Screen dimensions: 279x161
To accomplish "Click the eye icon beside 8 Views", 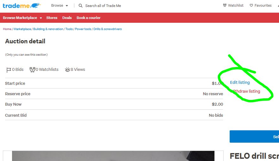I will pyautogui.click(x=67, y=70).
